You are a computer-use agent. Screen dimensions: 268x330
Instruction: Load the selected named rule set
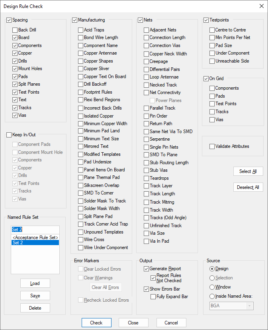[35, 283]
